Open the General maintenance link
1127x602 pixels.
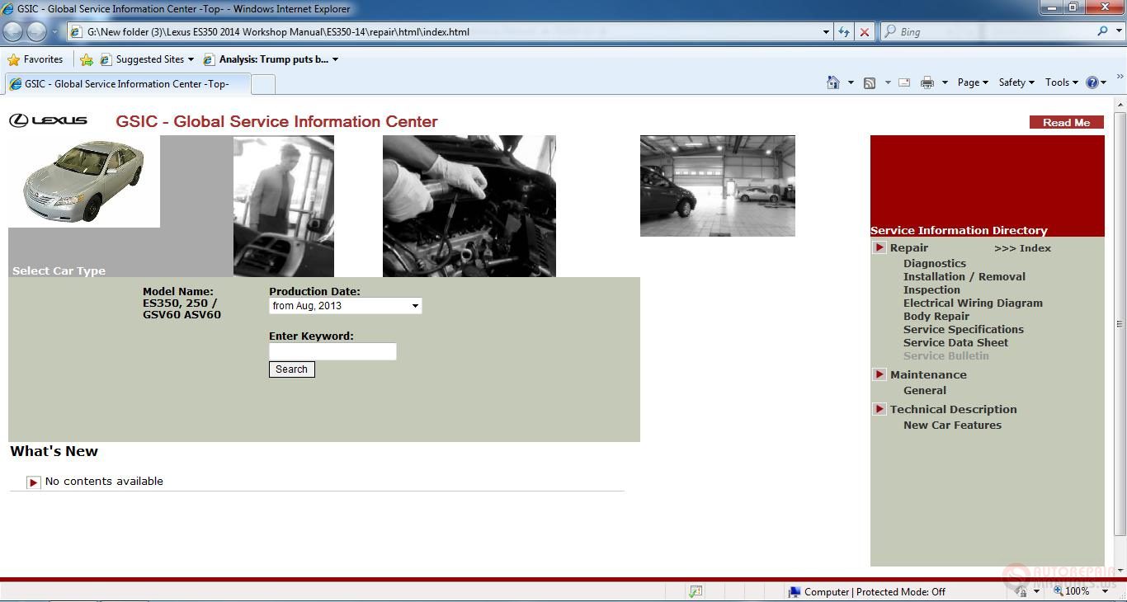(924, 391)
